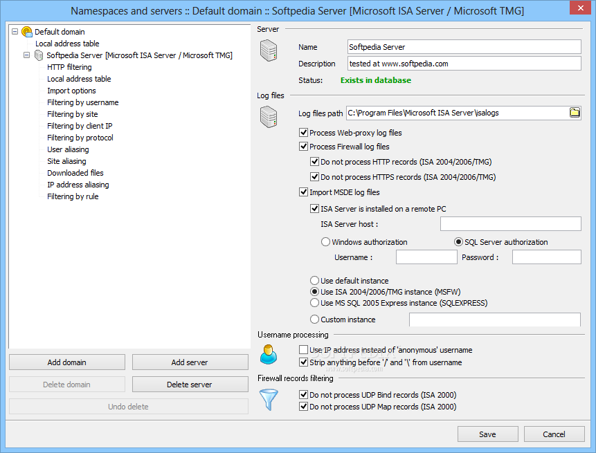
Task: Open server's Local address table item
Action: point(79,79)
